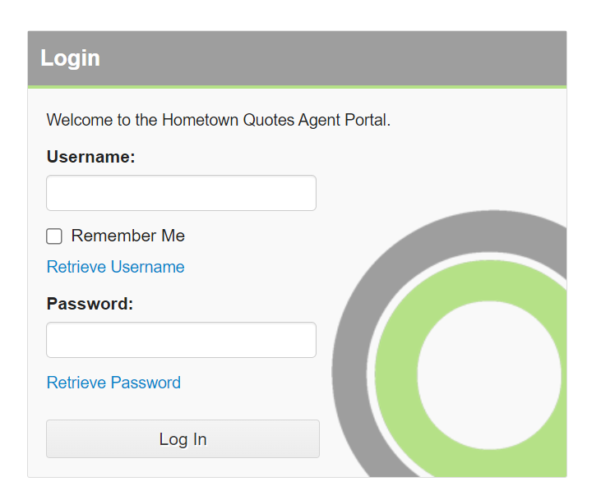Image resolution: width=615 pixels, height=500 pixels.
Task: Click the word Welcome in the greeting
Action: pyautogui.click(x=79, y=120)
